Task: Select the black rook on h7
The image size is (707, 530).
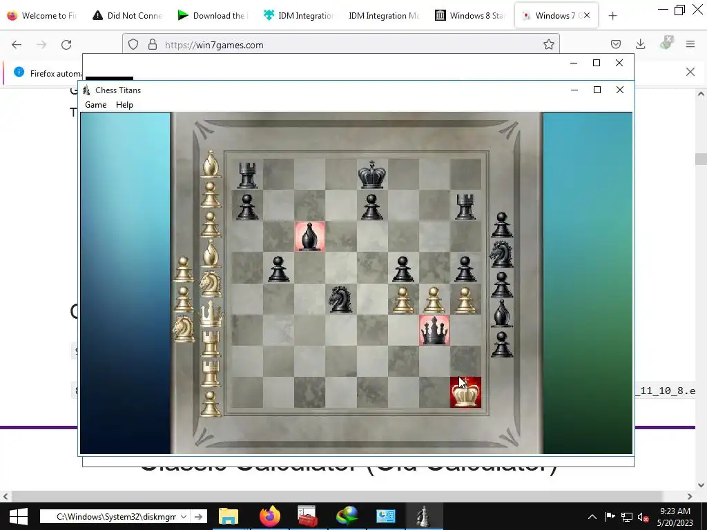Action: pos(465,206)
